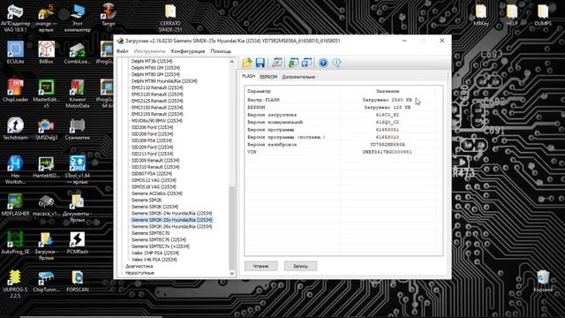
Task: Open MDFLASHER desktop shortcut
Action: [15, 205]
